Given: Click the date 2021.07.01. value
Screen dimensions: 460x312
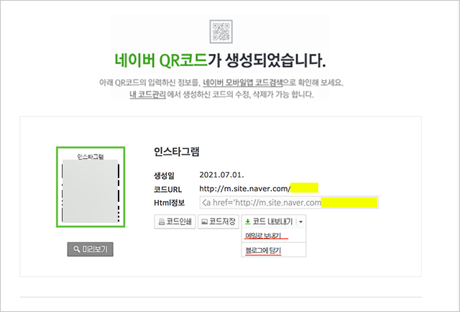Looking at the screenshot, I should [221, 175].
